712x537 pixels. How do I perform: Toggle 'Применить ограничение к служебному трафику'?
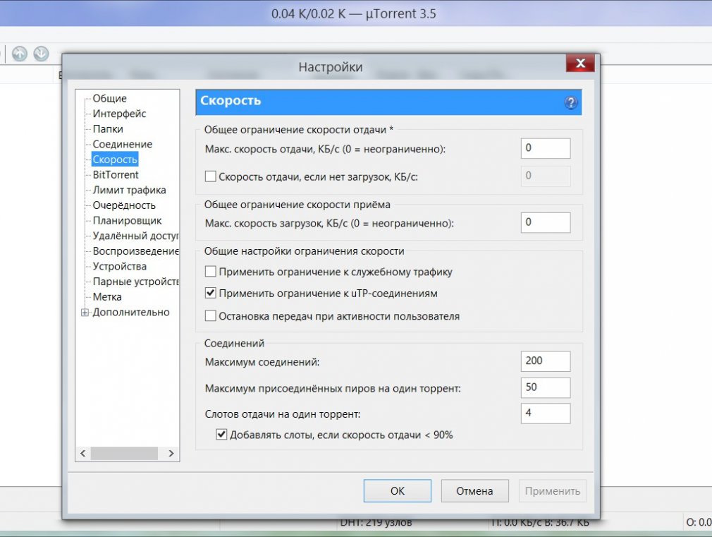(x=210, y=272)
